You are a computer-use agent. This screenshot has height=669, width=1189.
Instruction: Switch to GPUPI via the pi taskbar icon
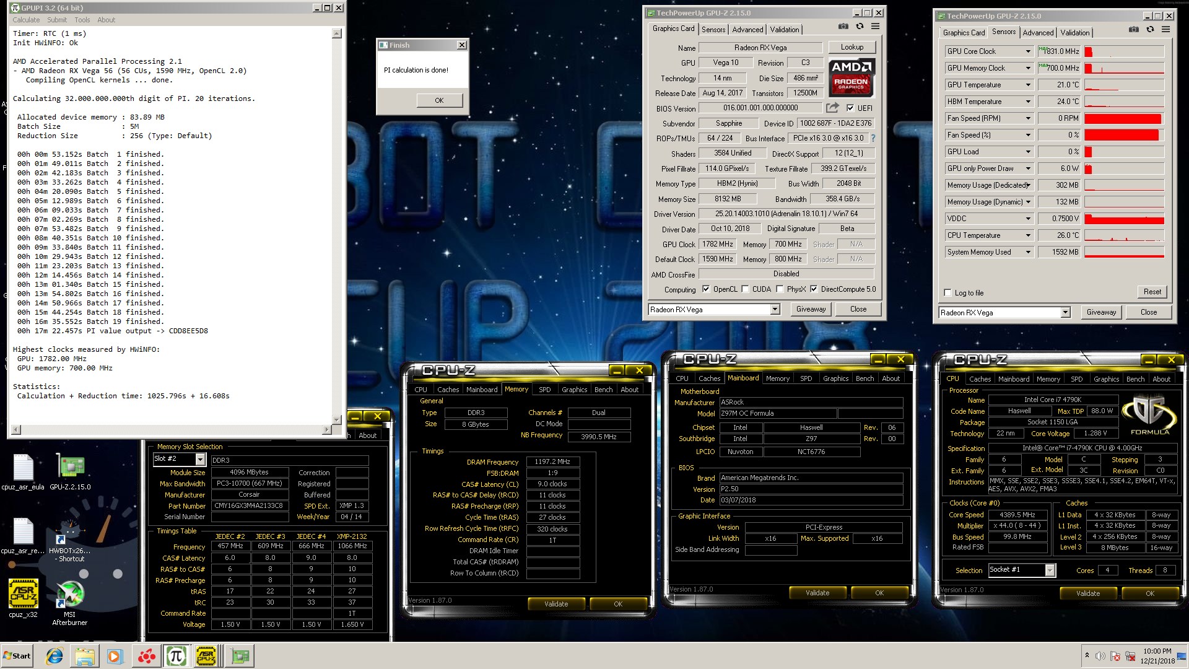tap(176, 656)
